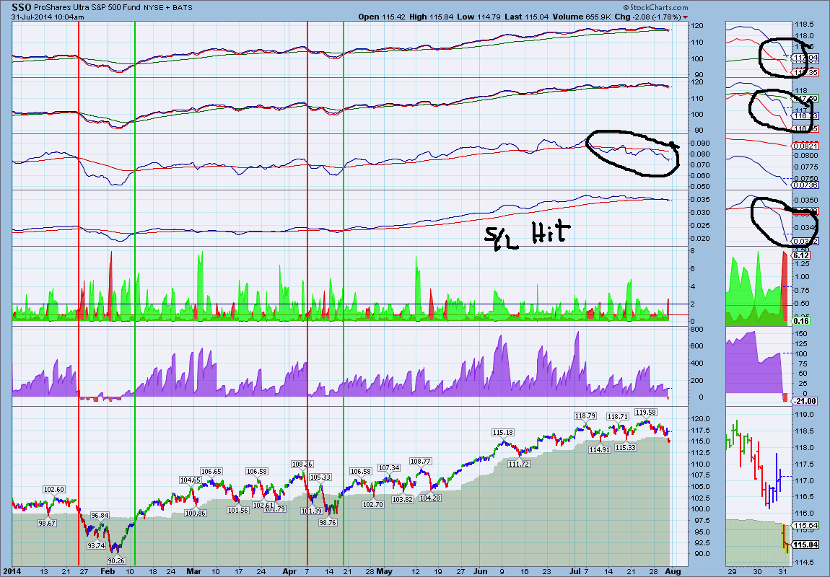Click the 93.74 price label
The width and height of the screenshot is (830, 577).
tap(96, 545)
